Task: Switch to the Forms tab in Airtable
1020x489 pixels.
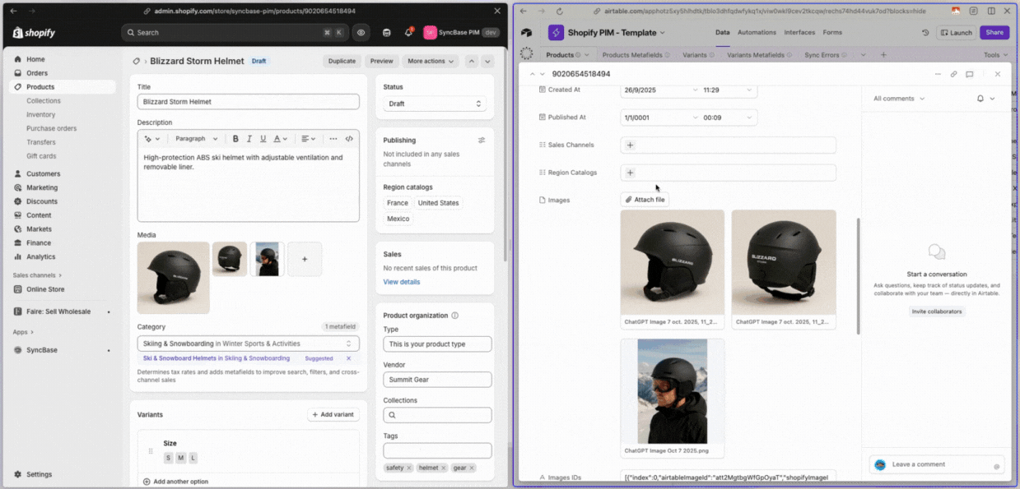Action: click(832, 33)
